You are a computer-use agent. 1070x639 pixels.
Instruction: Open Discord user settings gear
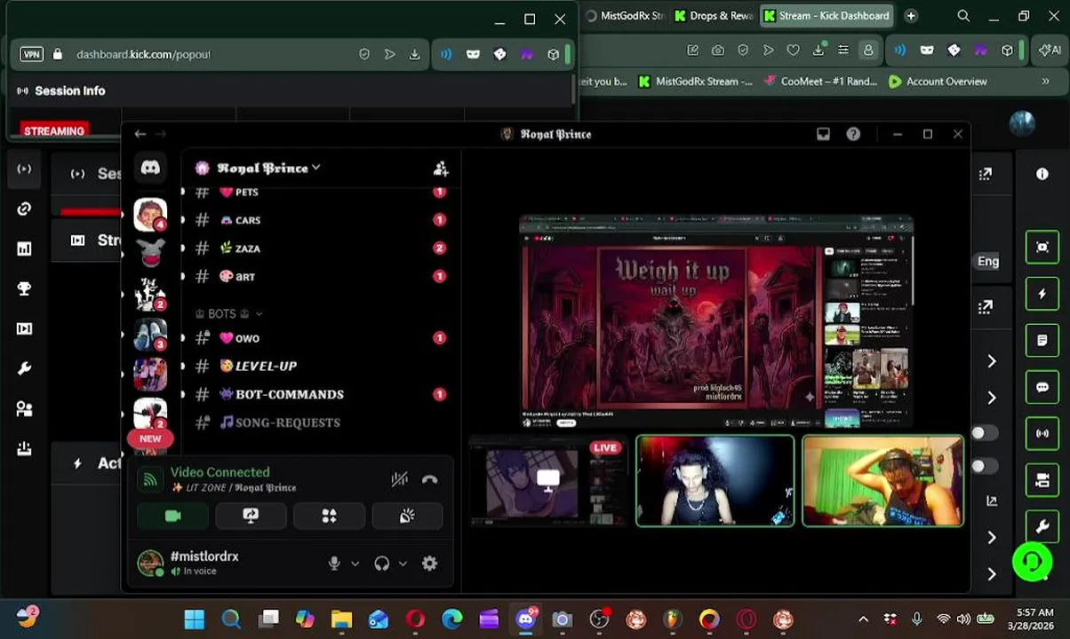pos(429,563)
